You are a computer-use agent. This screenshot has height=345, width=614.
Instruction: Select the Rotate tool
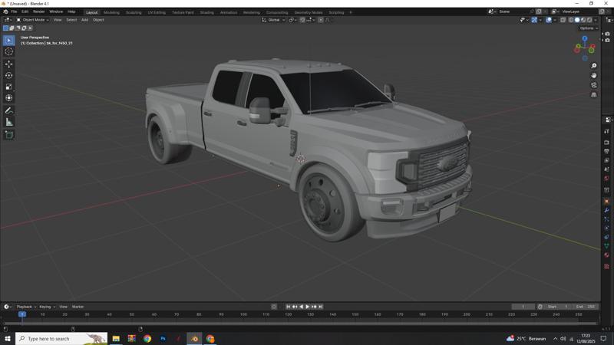(9, 75)
